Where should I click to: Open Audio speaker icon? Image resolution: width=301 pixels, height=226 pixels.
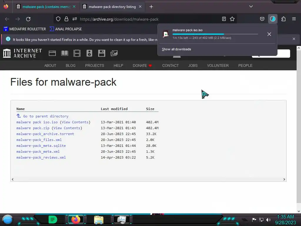click(89, 53)
